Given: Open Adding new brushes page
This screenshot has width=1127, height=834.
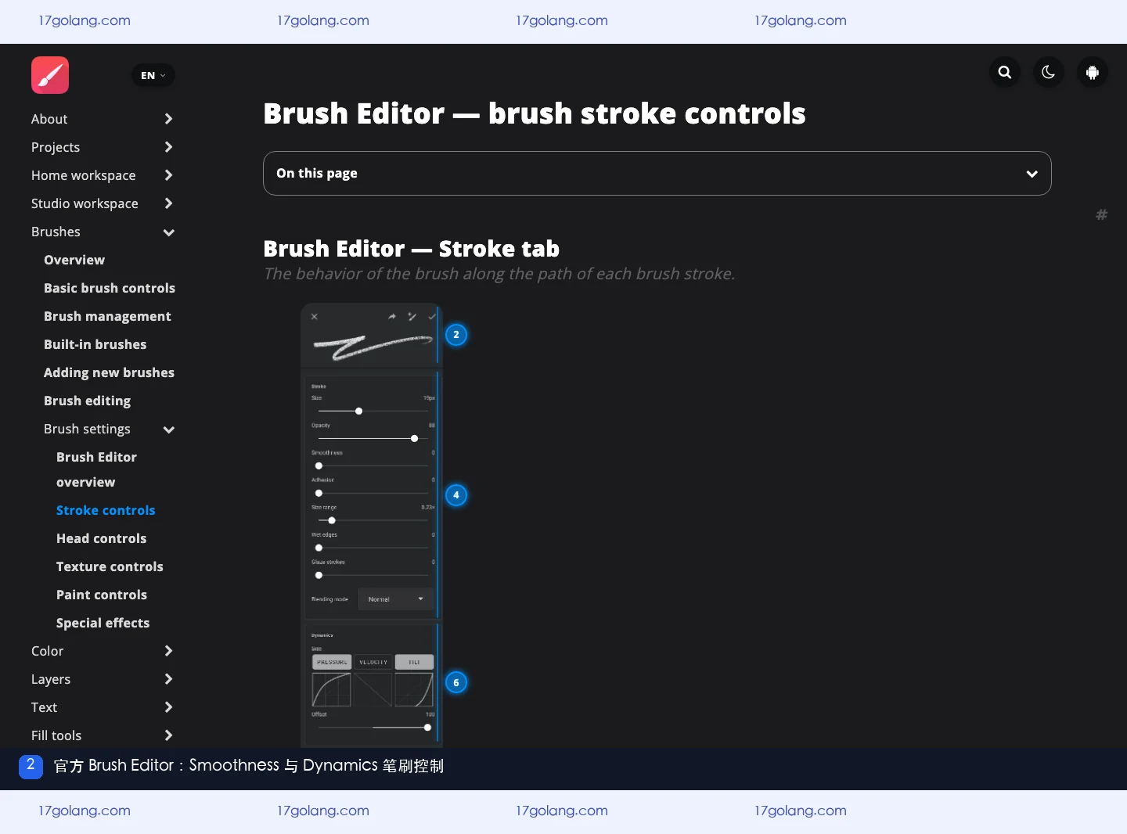Looking at the screenshot, I should tap(109, 372).
